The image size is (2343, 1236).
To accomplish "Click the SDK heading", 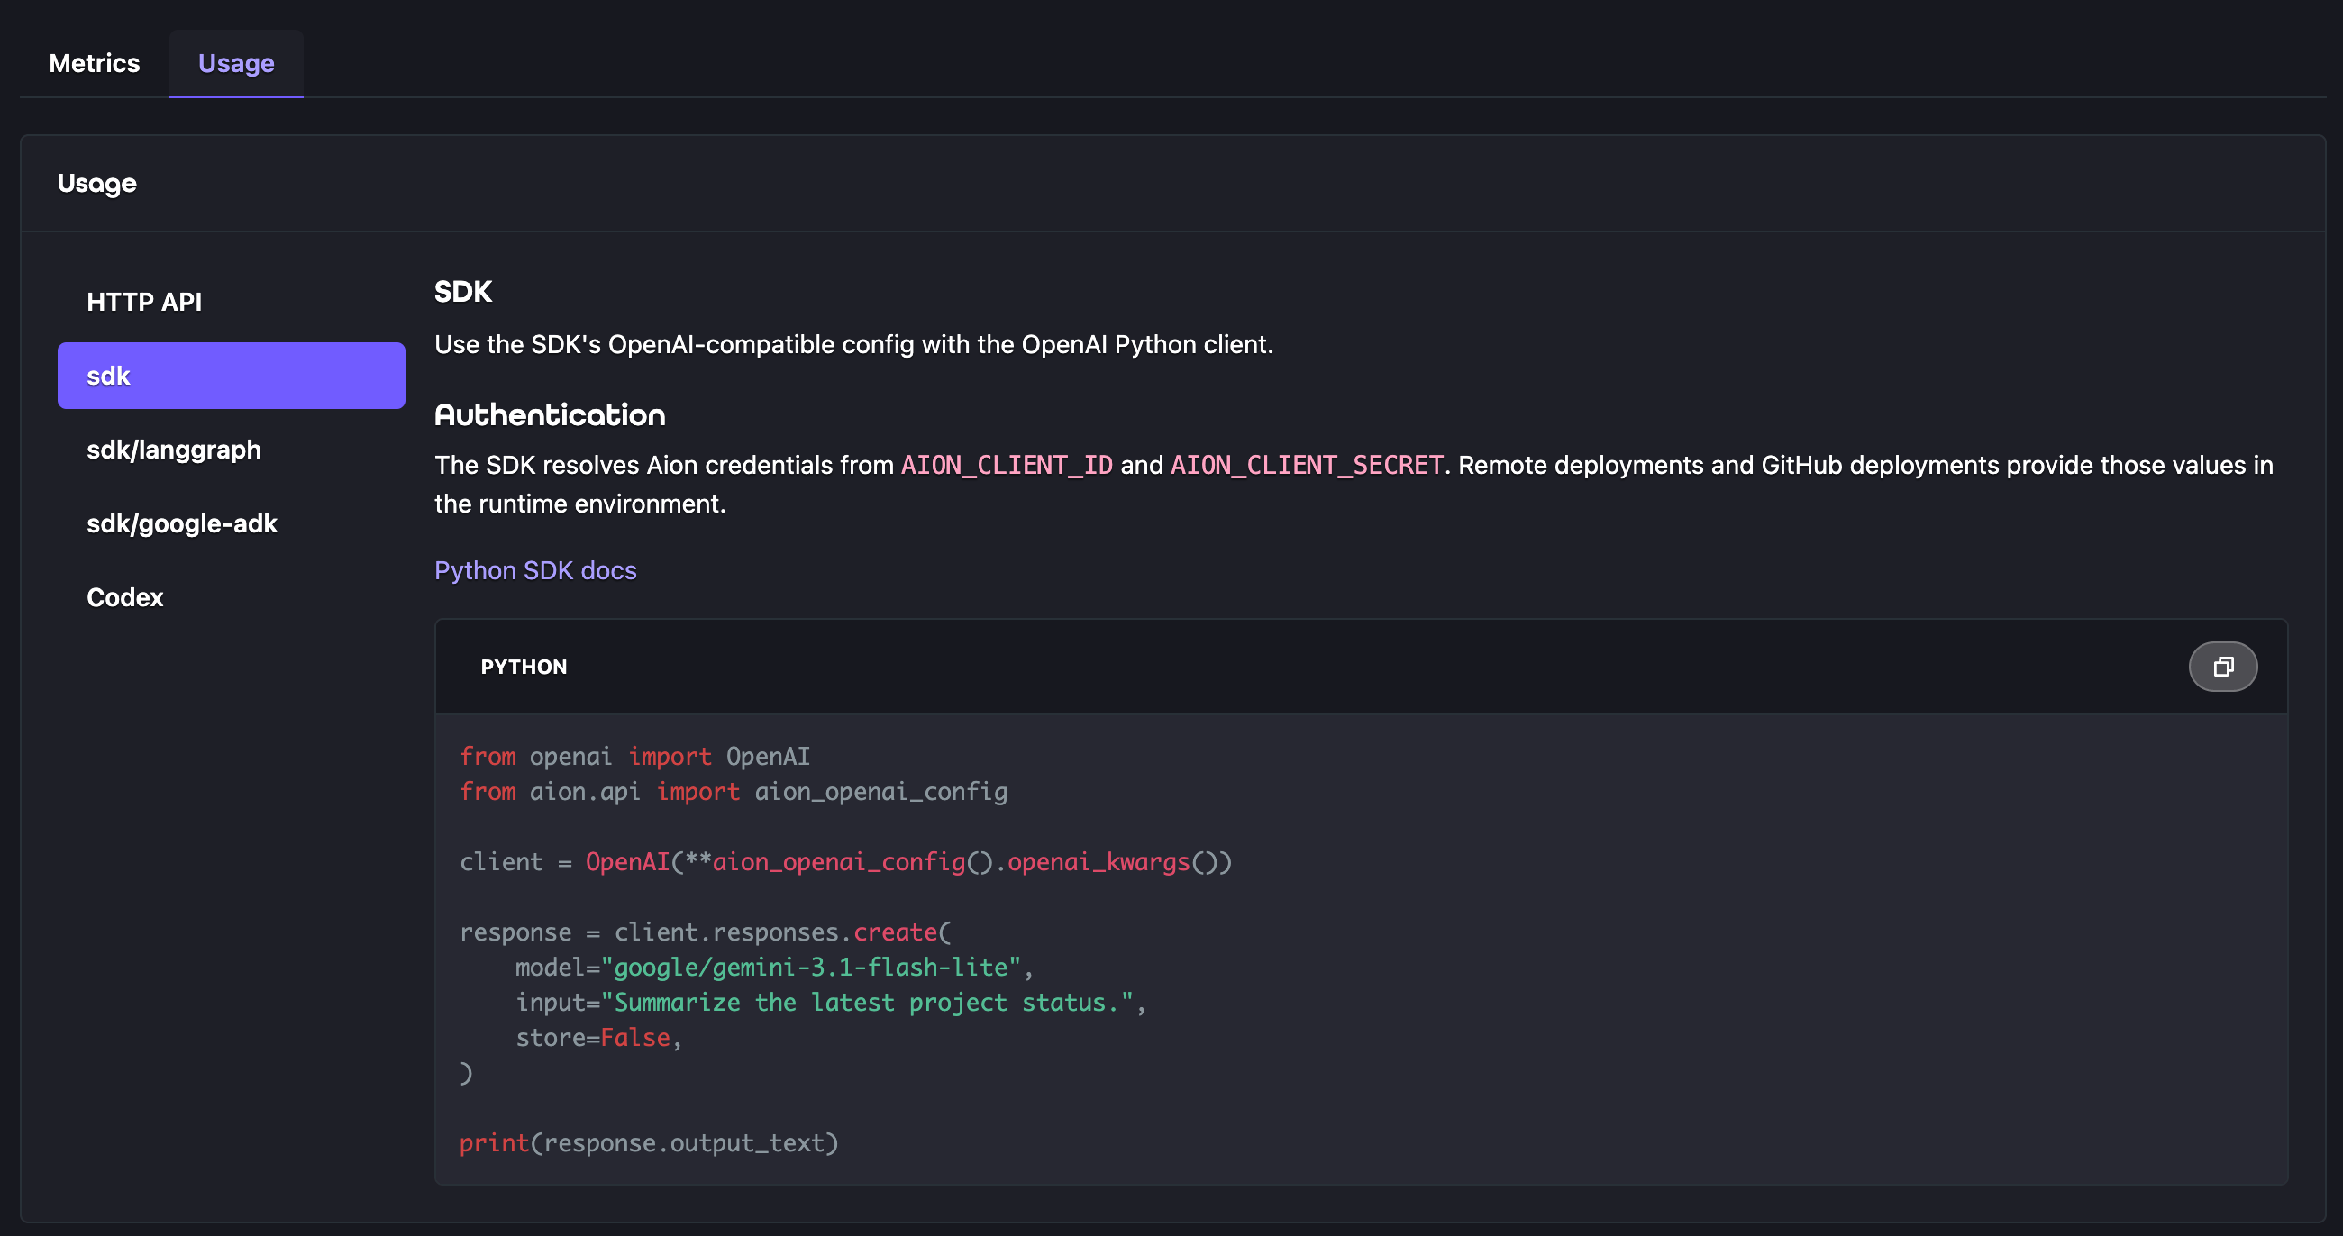I will click(463, 292).
